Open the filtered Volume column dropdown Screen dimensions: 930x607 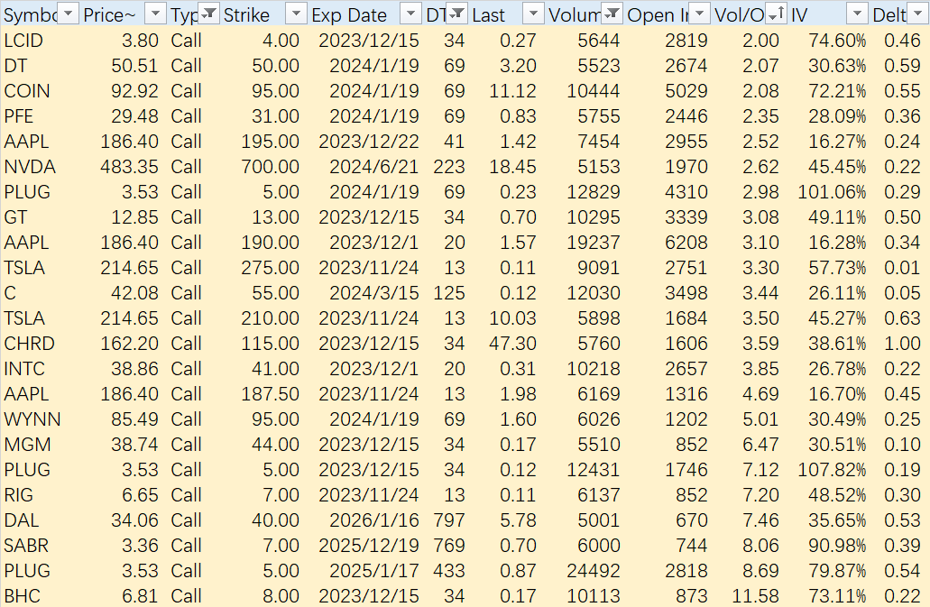click(x=612, y=13)
